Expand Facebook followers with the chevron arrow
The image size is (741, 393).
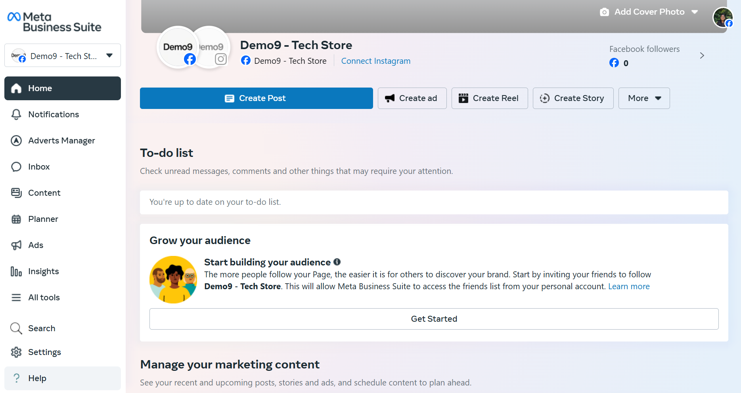pos(702,55)
